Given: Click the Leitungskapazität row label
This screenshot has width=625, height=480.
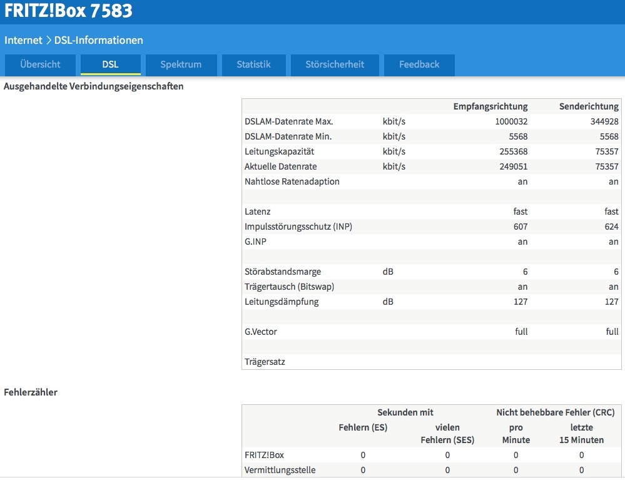Looking at the screenshot, I should click(279, 151).
